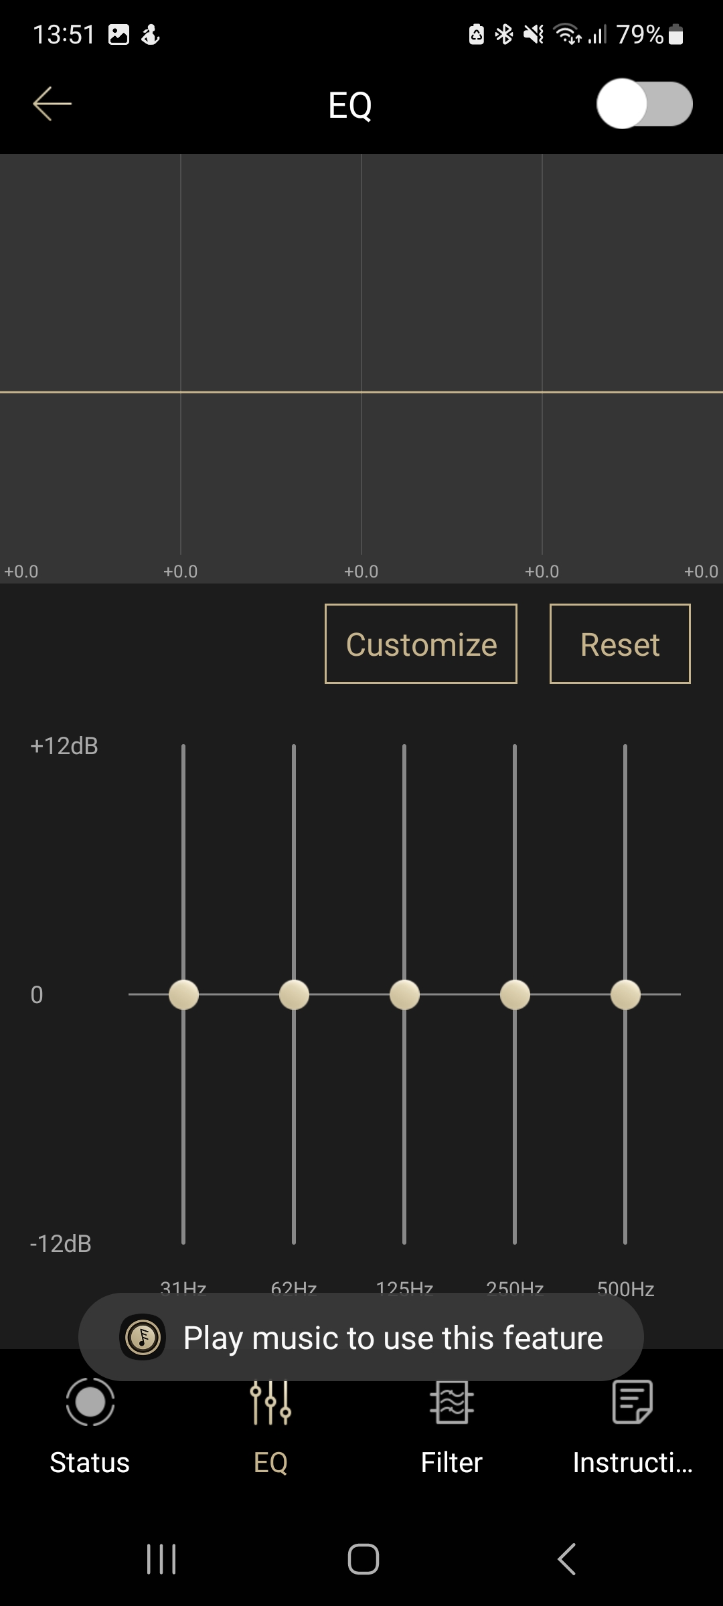Click the 125Hz slider knob
The height and width of the screenshot is (1606, 723).
[404, 994]
